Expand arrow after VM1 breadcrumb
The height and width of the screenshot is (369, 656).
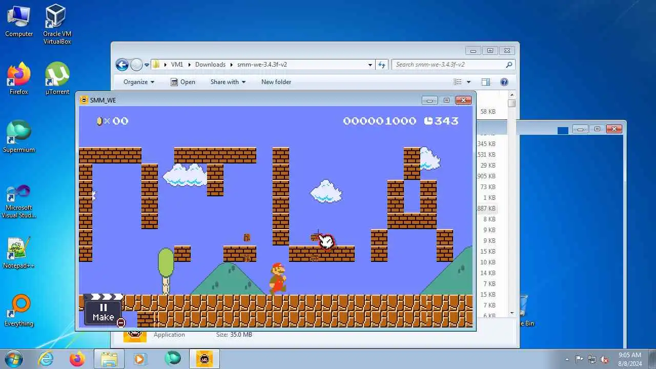point(189,65)
